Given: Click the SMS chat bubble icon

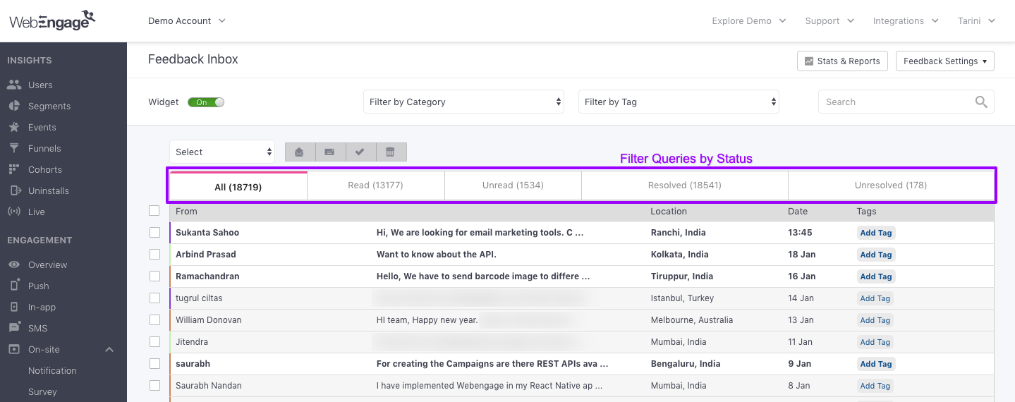Looking at the screenshot, I should (x=14, y=328).
